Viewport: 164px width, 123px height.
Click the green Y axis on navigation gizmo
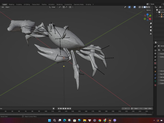point(150,15)
